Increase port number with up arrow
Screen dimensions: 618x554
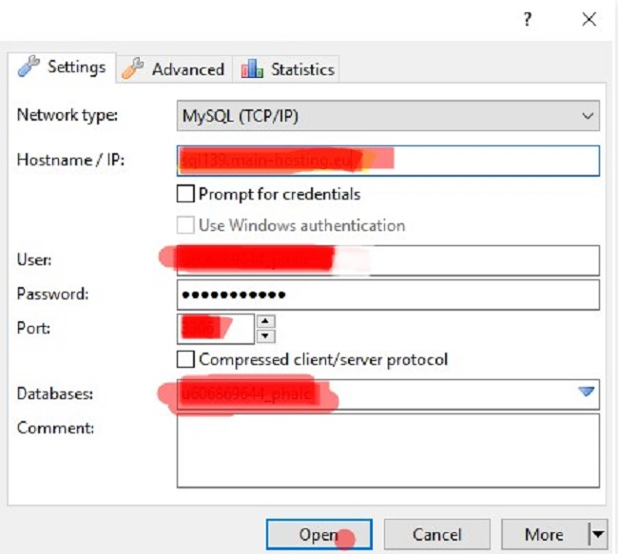266,321
